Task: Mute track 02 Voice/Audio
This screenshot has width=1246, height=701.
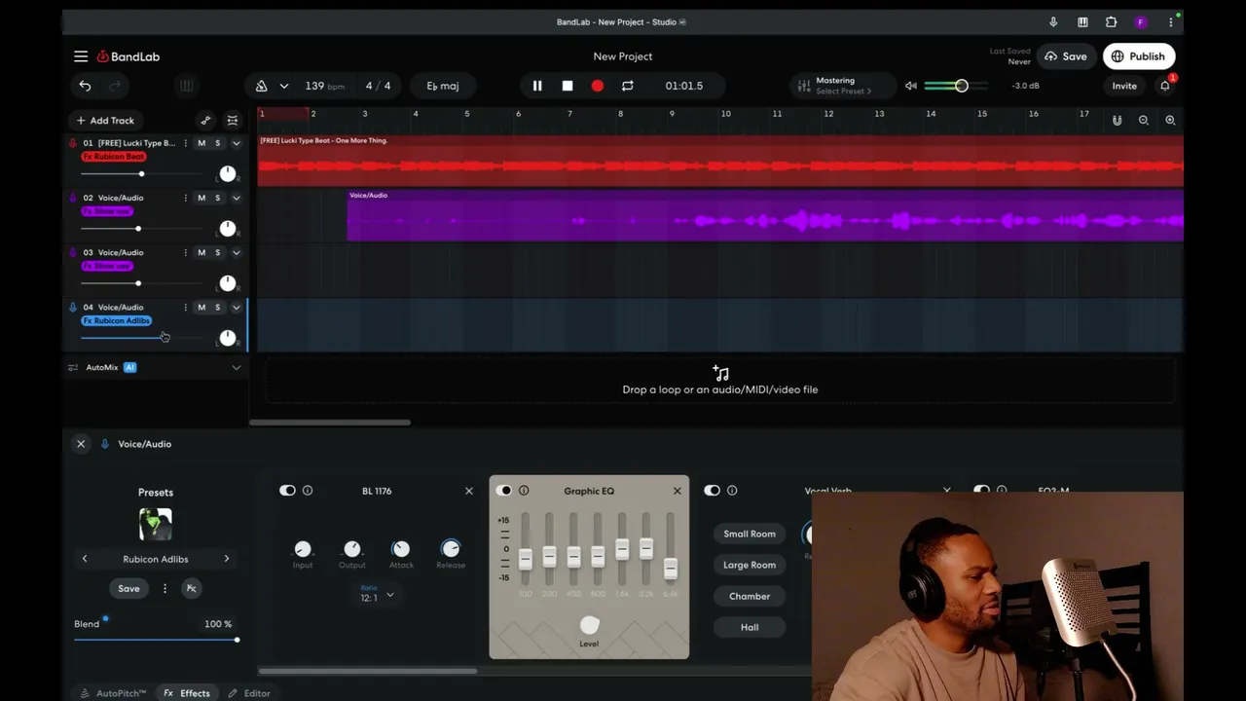Action: pyautogui.click(x=202, y=198)
